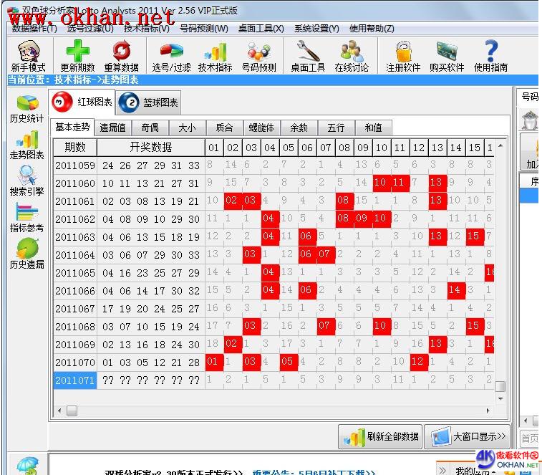Select the 螺旋体 sub-tab

[262, 128]
